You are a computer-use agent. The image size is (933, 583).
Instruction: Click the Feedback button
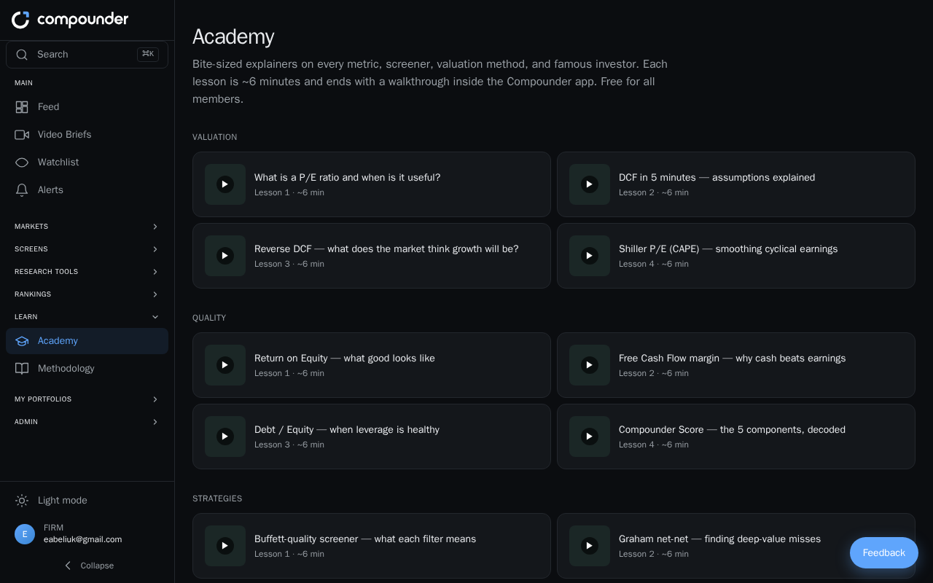coord(884,553)
